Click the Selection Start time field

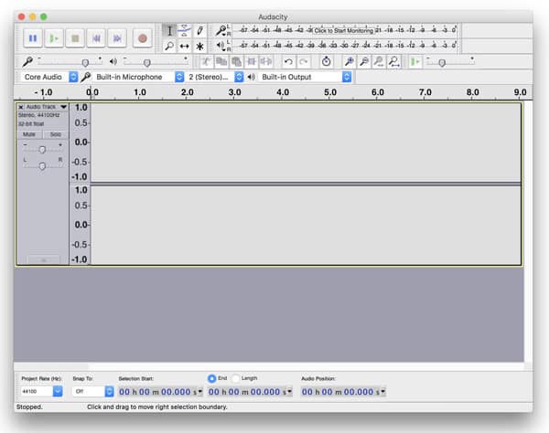(160, 392)
